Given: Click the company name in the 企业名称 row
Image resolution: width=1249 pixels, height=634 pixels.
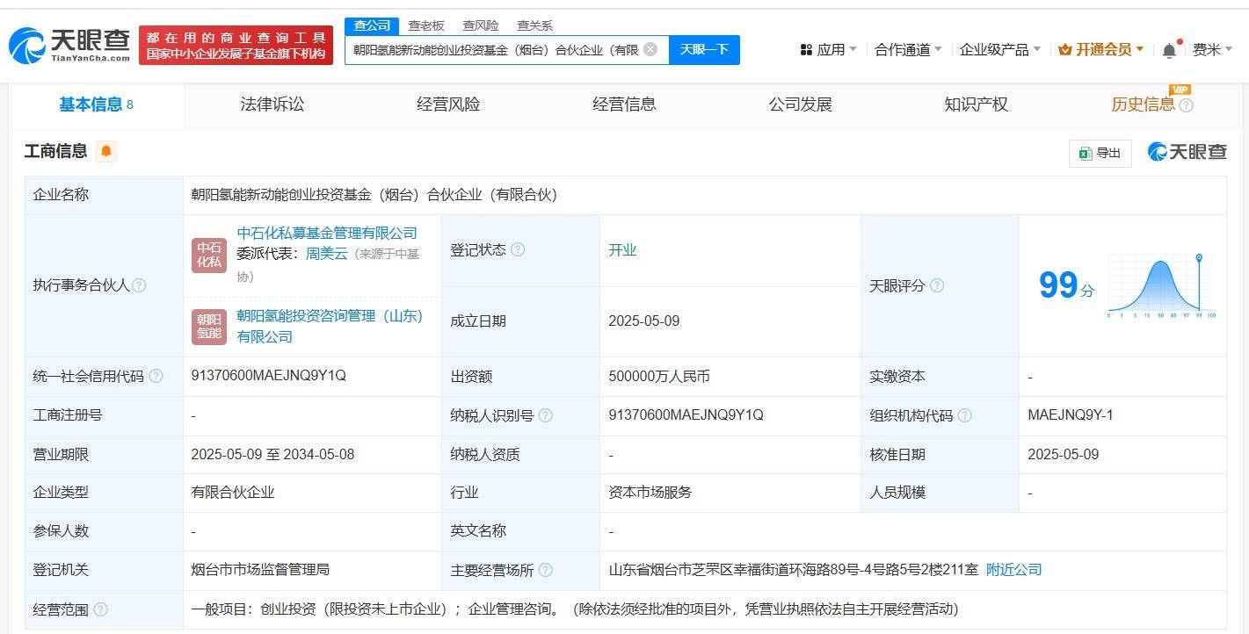Looking at the screenshot, I should coord(374,195).
